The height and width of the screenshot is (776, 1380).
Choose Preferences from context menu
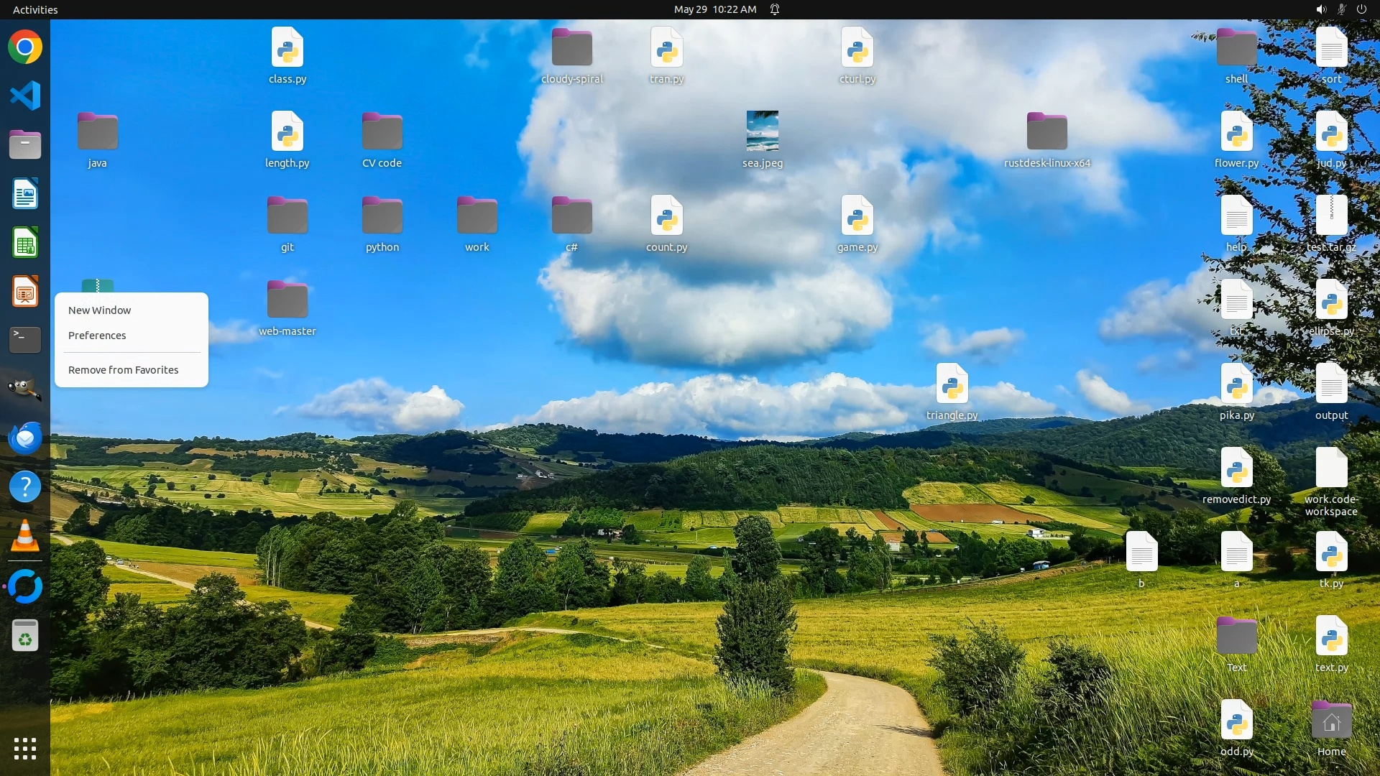[x=97, y=336]
